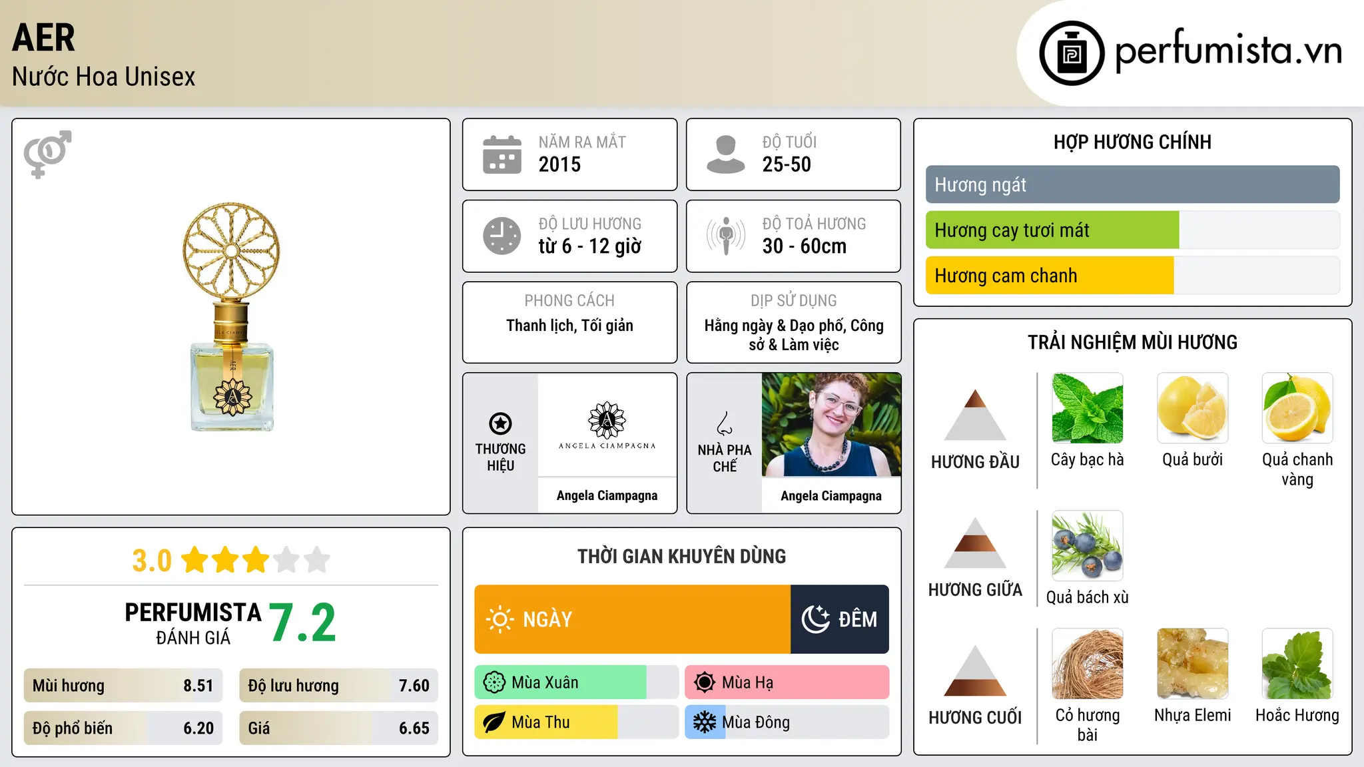The width and height of the screenshot is (1364, 767).
Task: Open the Hoắc Hương note image
Action: point(1297,664)
